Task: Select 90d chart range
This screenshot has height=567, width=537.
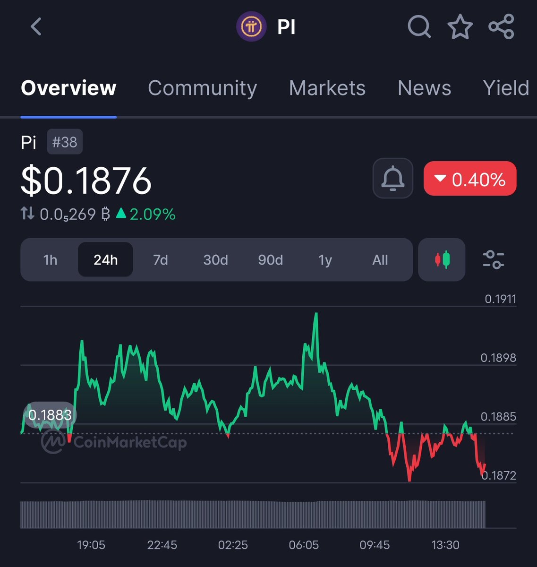Action: (x=271, y=260)
